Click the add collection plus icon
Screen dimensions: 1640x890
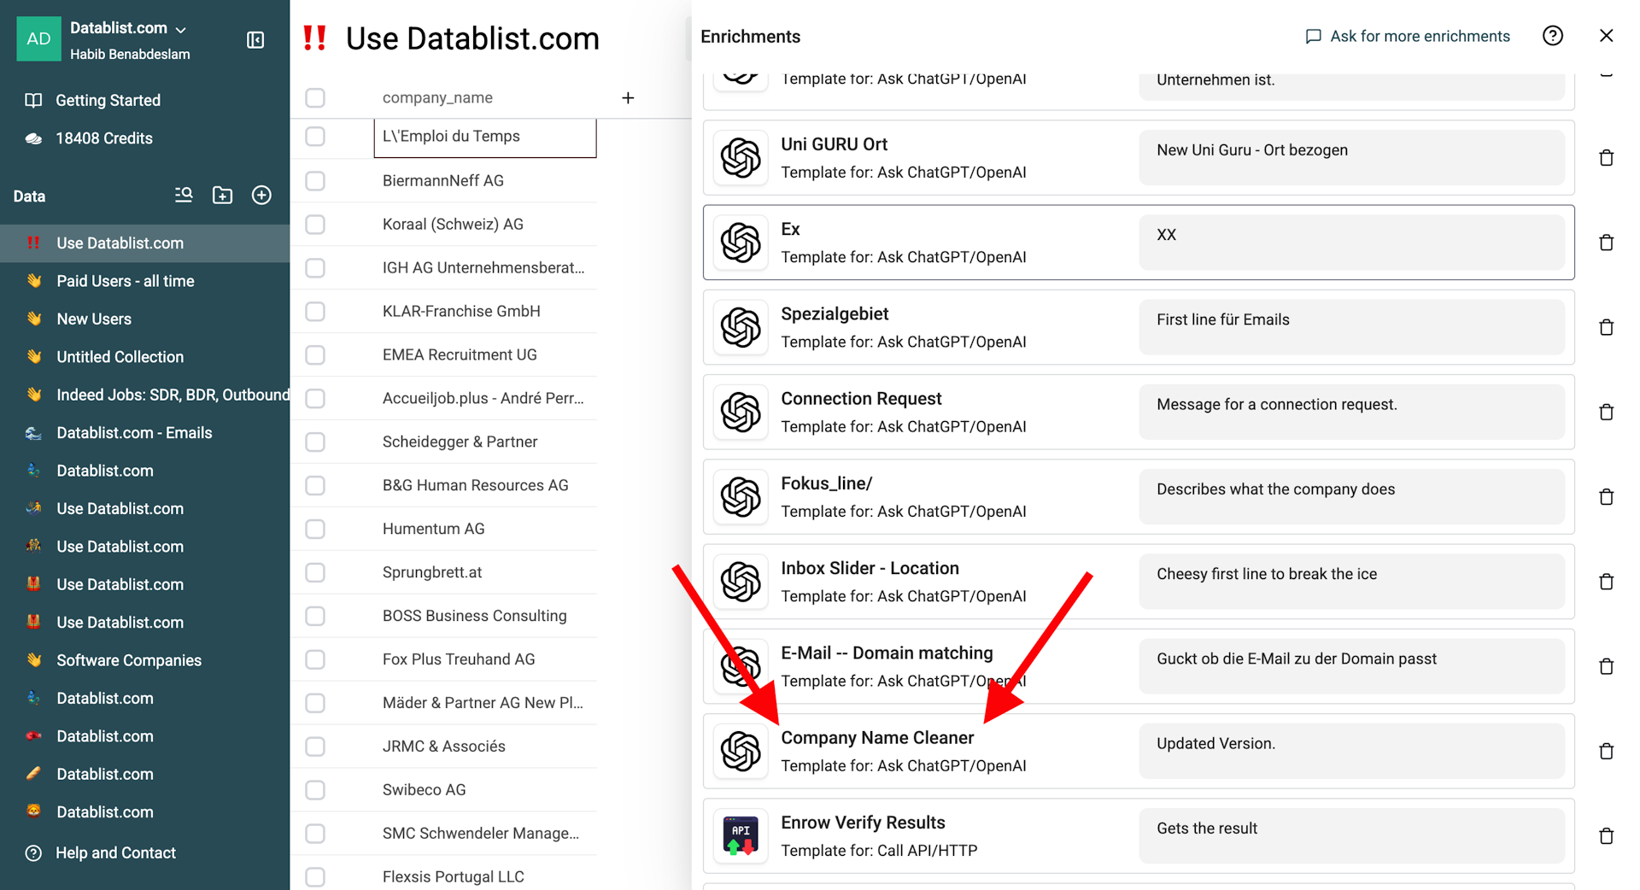click(261, 196)
